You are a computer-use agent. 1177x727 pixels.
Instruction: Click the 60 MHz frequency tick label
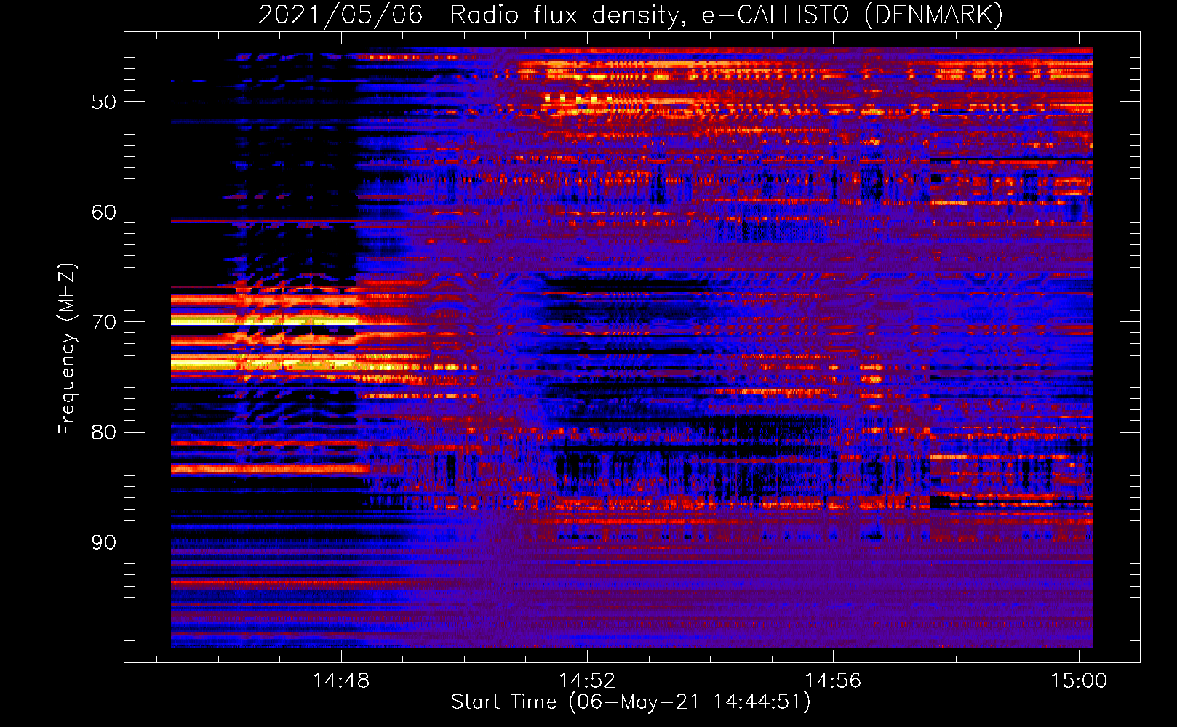click(x=104, y=212)
